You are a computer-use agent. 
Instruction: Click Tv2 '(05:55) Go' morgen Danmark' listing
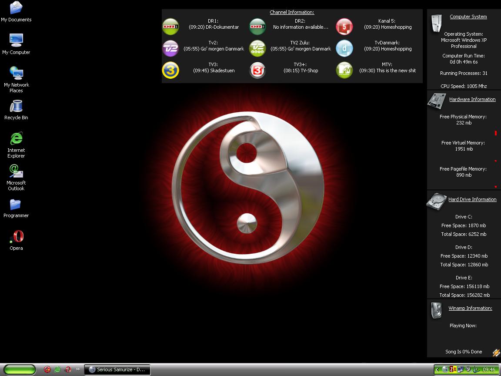tap(214, 49)
